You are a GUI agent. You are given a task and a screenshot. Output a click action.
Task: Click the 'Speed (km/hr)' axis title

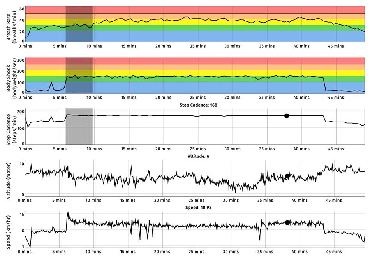point(9,232)
